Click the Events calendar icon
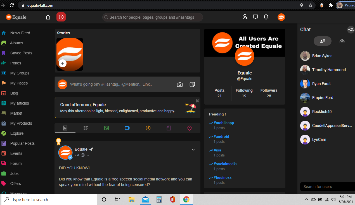 click(x=4, y=153)
